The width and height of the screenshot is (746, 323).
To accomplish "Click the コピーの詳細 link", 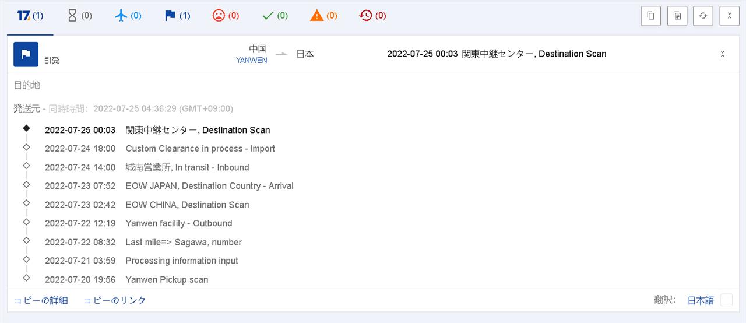I will point(41,300).
